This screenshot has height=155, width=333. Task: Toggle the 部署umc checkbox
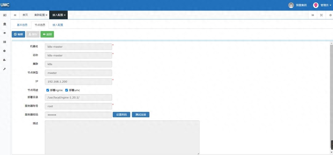click(67, 90)
